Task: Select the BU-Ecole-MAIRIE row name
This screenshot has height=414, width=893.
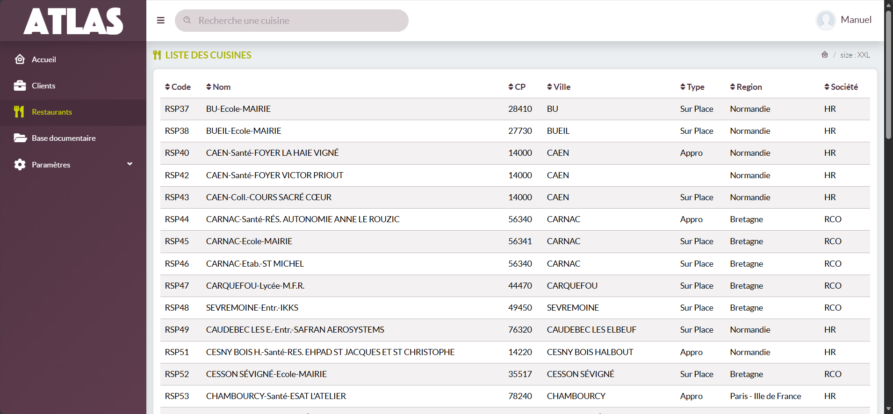Action: (x=238, y=109)
